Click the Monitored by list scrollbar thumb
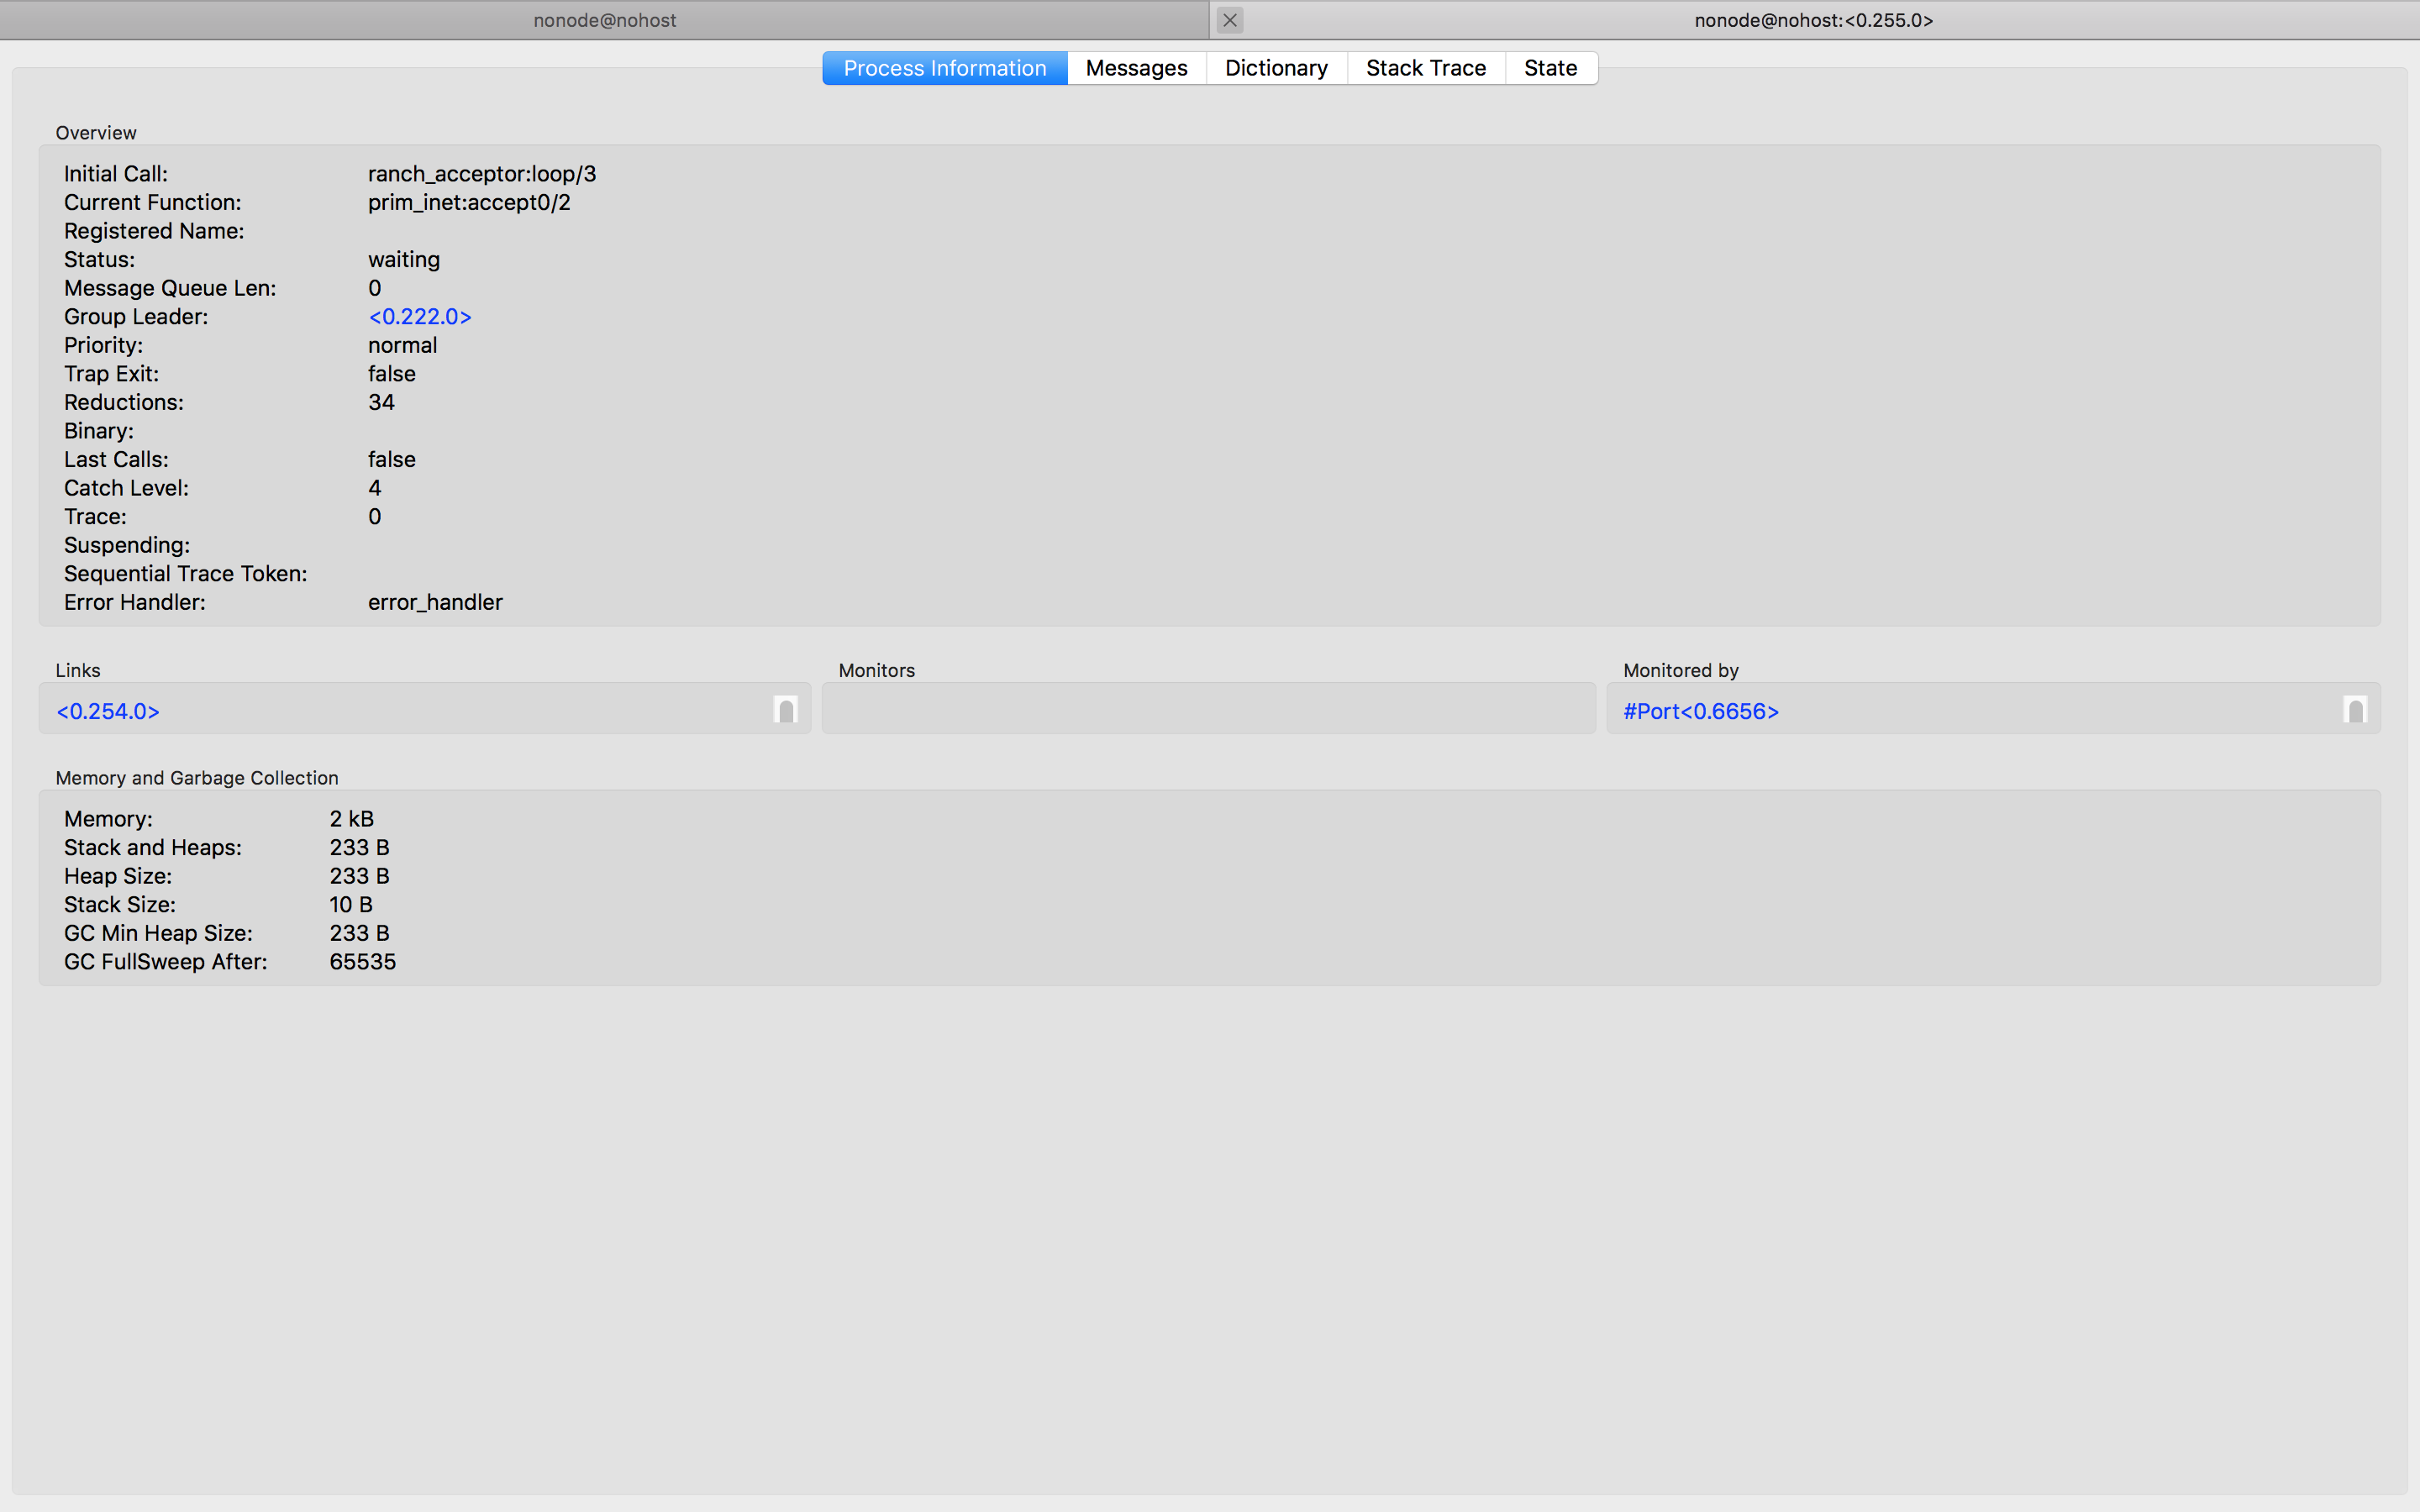2420x1512 pixels. [2355, 710]
